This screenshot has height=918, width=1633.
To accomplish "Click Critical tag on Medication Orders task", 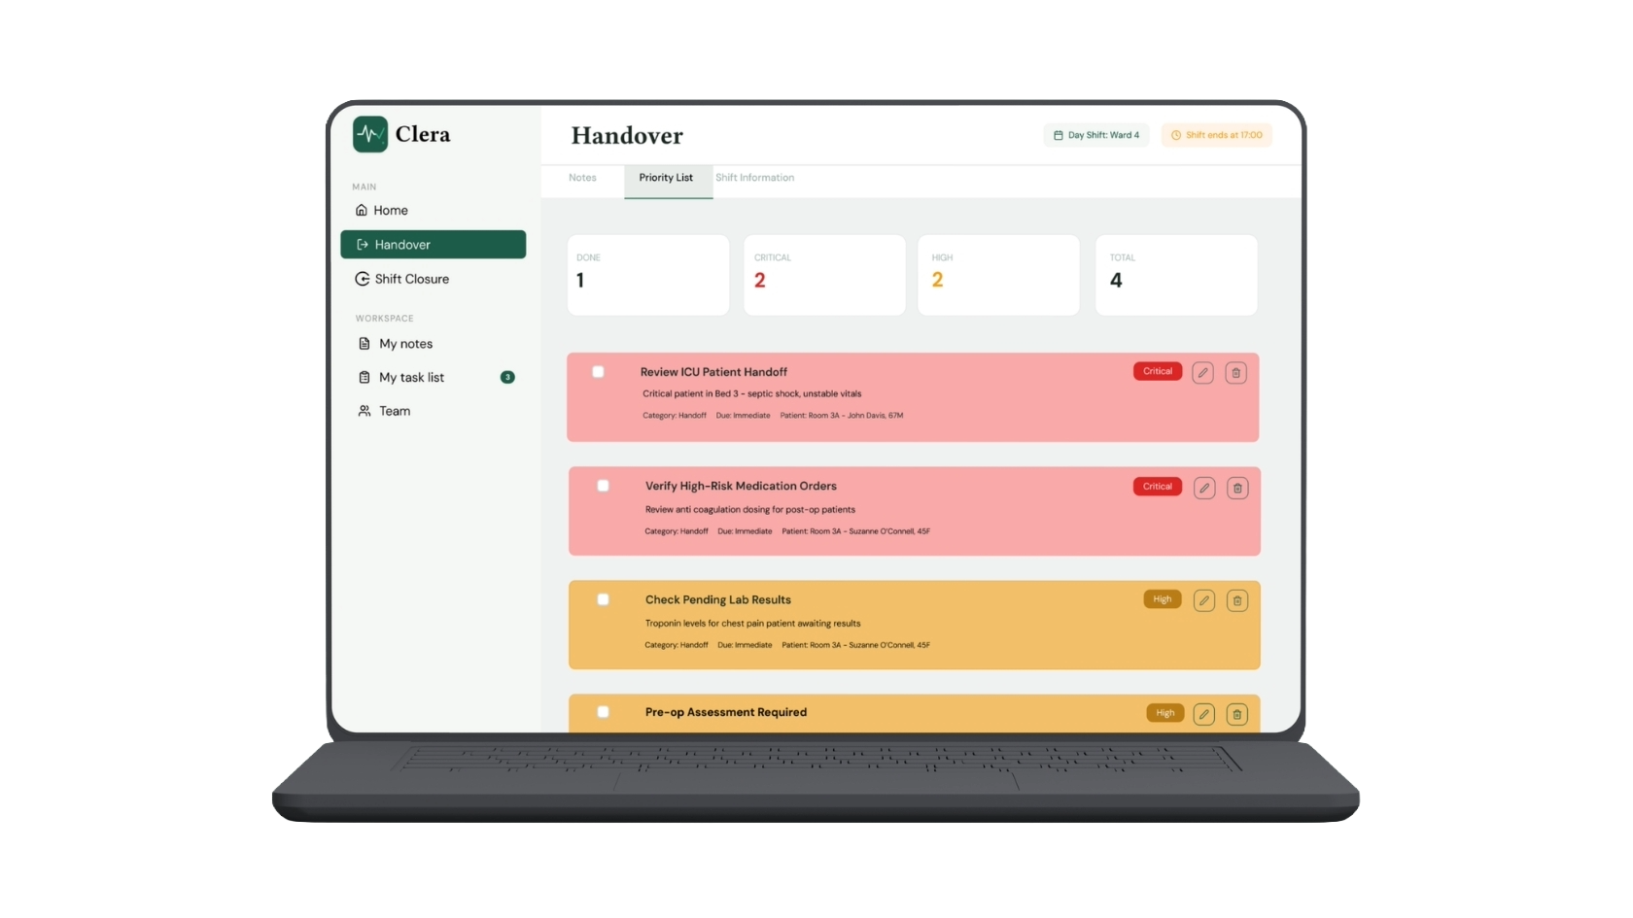I will (x=1158, y=487).
